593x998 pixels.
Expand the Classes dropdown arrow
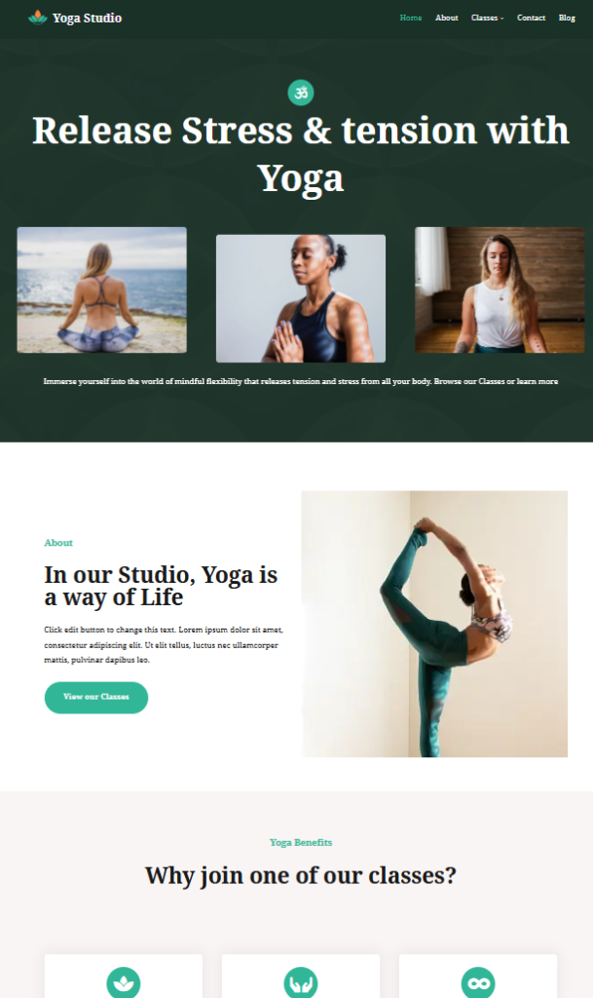click(x=502, y=19)
